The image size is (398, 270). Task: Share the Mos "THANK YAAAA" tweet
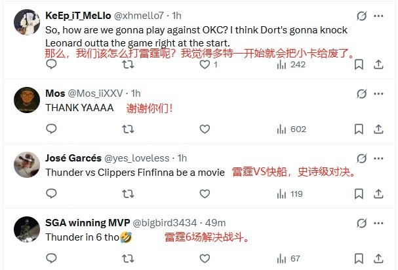point(378,129)
